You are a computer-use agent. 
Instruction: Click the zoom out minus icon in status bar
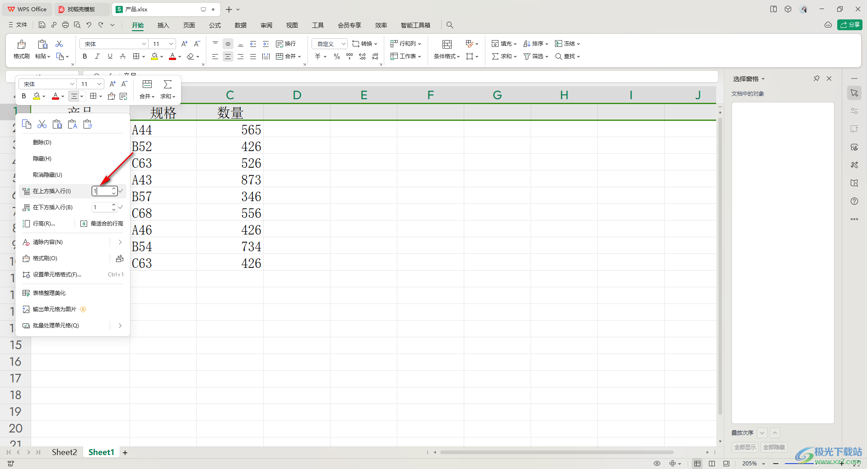pyautogui.click(x=776, y=464)
